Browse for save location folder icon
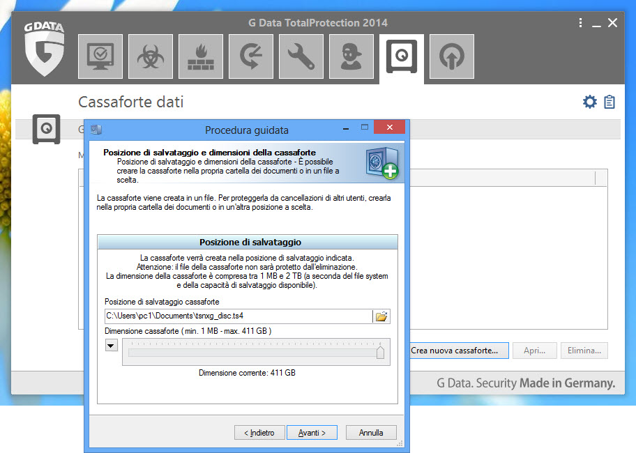Image resolution: width=636 pixels, height=453 pixels. tap(381, 316)
